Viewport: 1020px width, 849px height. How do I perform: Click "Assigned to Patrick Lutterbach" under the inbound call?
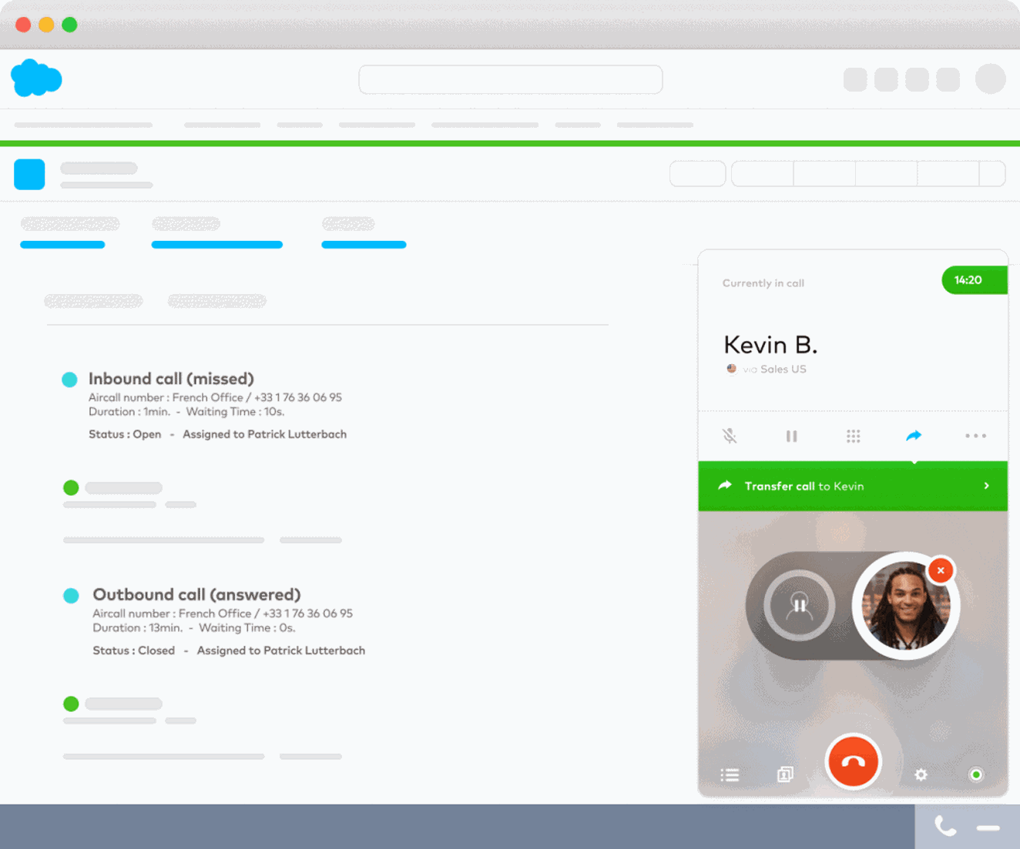coord(264,434)
